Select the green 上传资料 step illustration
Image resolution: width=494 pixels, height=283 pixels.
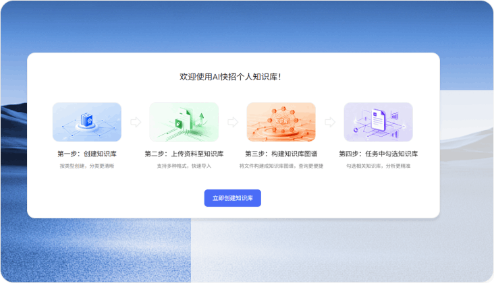pos(184,122)
